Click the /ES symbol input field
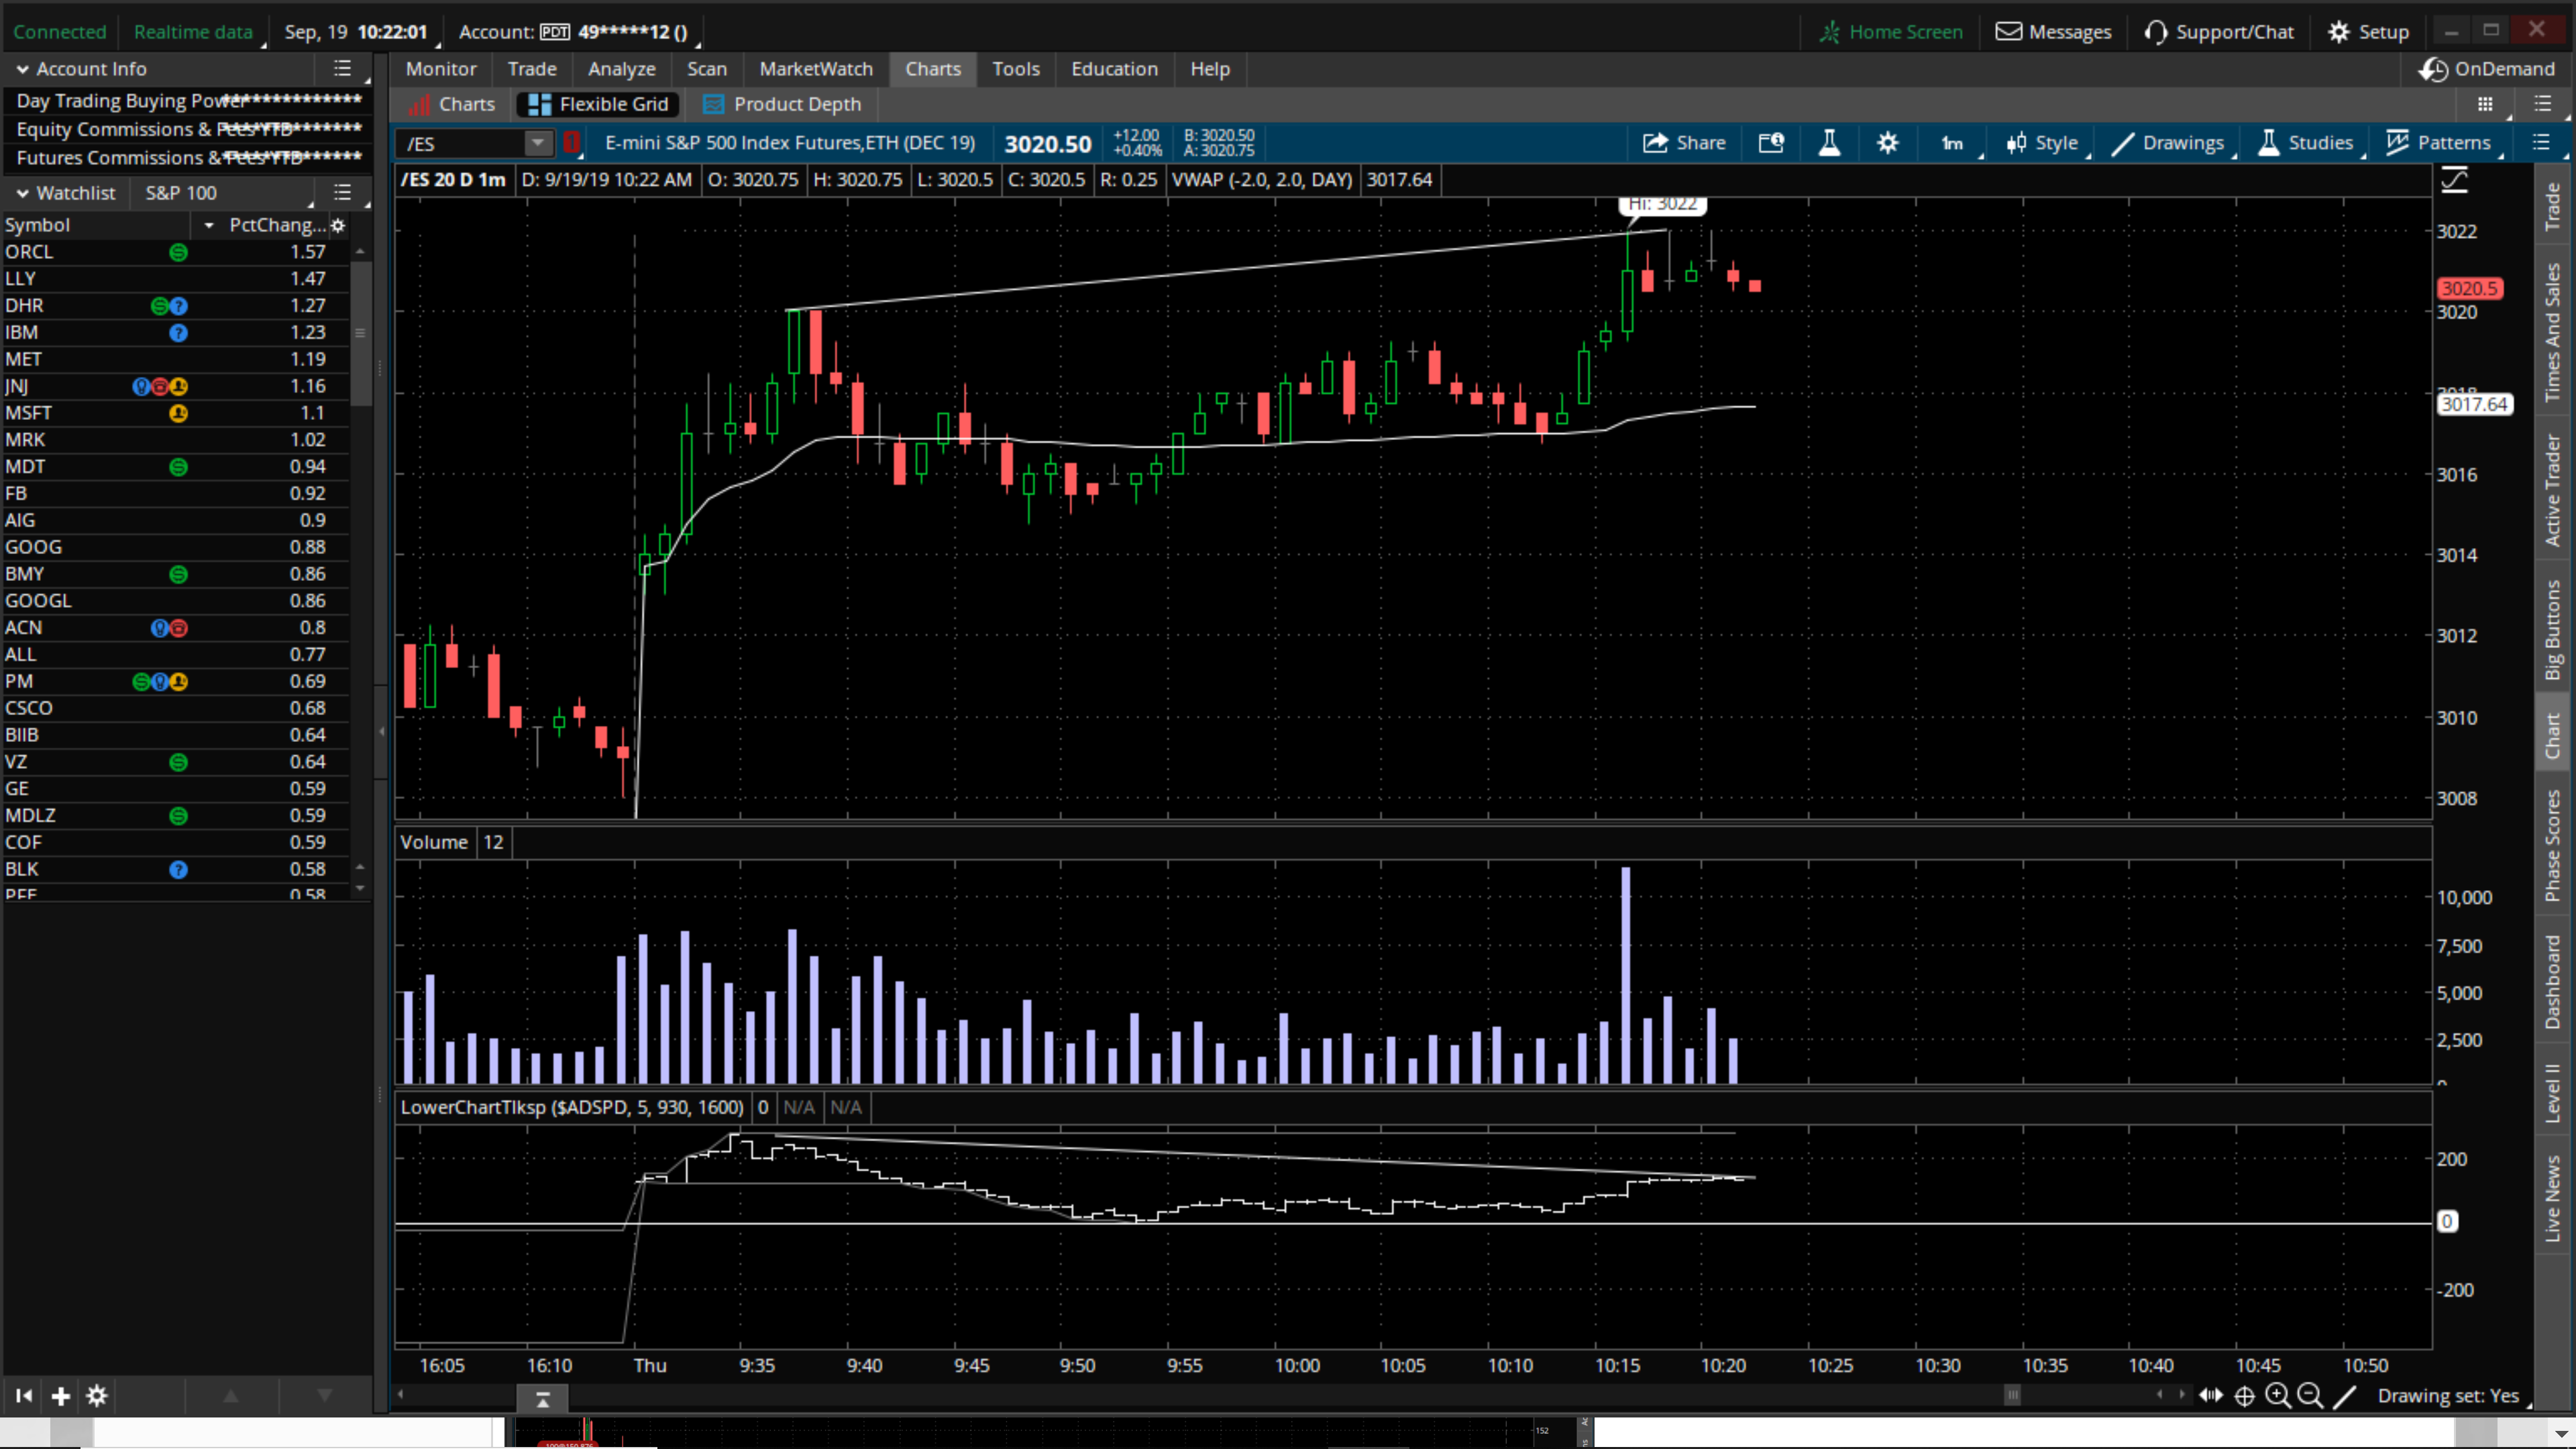Image resolution: width=2576 pixels, height=1449 pixels. (x=463, y=143)
